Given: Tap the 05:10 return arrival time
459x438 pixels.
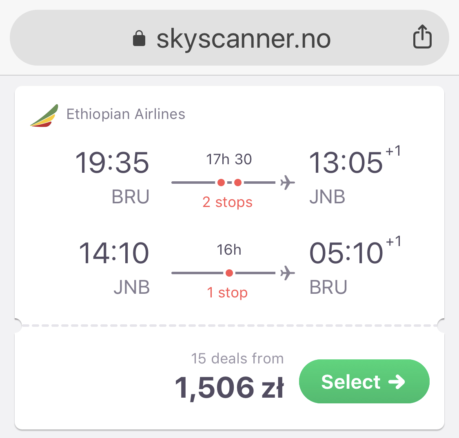Looking at the screenshot, I should click(346, 253).
